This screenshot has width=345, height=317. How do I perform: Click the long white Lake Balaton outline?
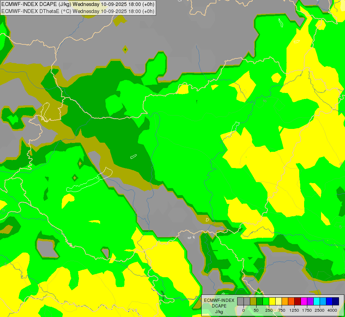pyautogui.click(x=89, y=180)
